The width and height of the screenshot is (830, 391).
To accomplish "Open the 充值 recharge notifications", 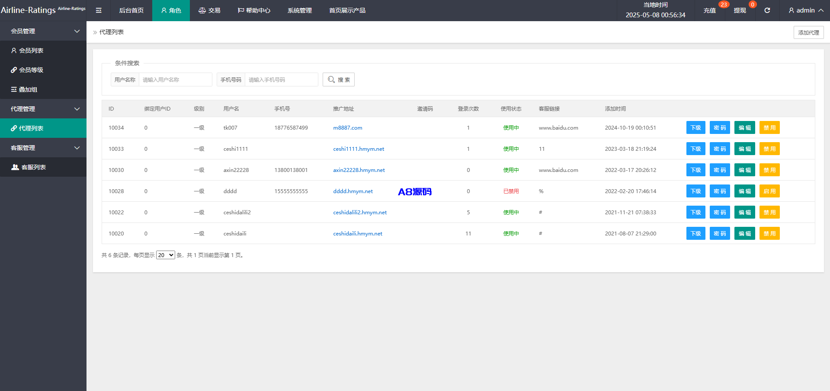I will pos(710,10).
